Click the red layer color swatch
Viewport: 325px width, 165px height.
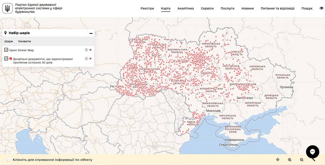[11, 59]
